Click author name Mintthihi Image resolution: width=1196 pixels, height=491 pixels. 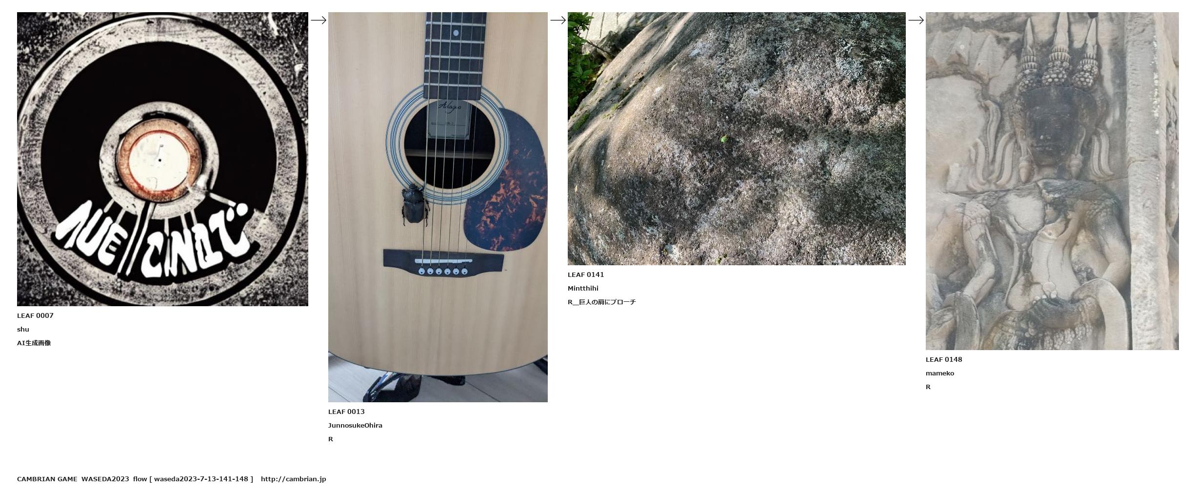click(583, 288)
